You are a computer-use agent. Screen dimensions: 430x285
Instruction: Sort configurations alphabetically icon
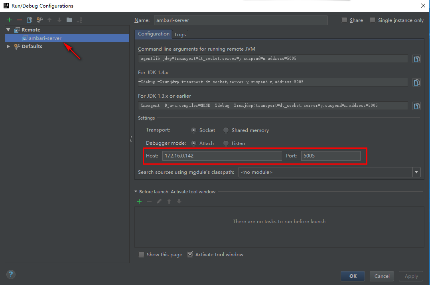(79, 20)
